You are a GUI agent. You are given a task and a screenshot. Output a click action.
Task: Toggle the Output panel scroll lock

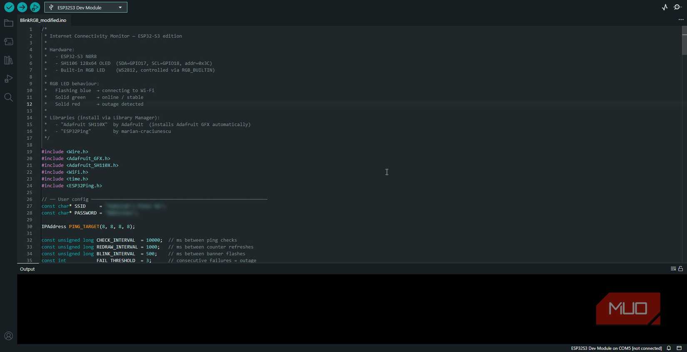pyautogui.click(x=681, y=269)
